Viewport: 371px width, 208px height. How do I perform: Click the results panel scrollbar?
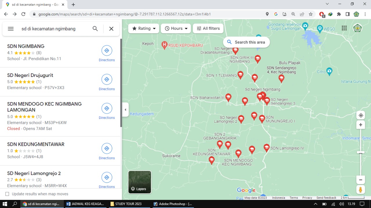(x=121, y=82)
